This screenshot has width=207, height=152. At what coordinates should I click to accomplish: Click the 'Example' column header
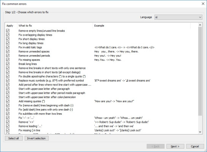tap(142, 25)
